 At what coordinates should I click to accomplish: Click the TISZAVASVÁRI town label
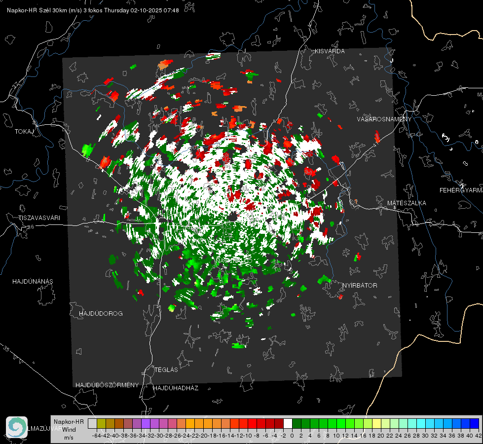(39, 218)
